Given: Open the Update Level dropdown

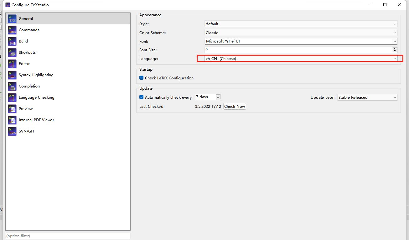Looking at the screenshot, I should (367, 97).
